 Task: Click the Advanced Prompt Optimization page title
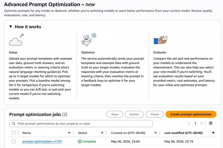tap(49, 4)
